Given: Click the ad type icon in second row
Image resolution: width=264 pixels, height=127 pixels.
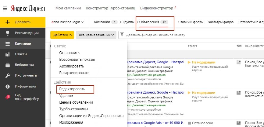Looking at the screenshot, I should 238,93.
